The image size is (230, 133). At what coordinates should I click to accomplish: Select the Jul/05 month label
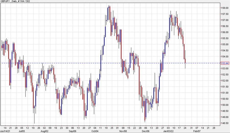pos(22,131)
